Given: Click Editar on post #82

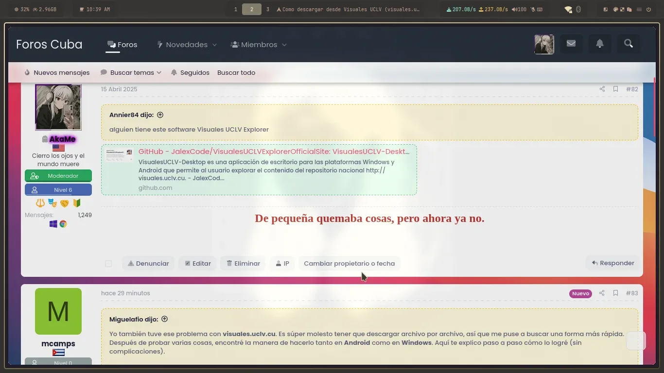Looking at the screenshot, I should tap(197, 264).
